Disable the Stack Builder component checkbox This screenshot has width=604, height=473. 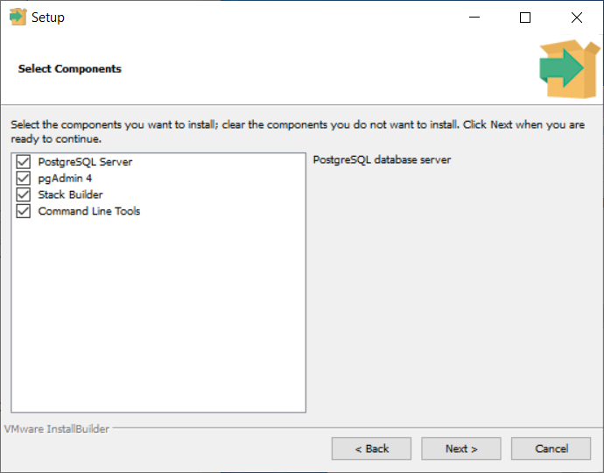click(23, 194)
